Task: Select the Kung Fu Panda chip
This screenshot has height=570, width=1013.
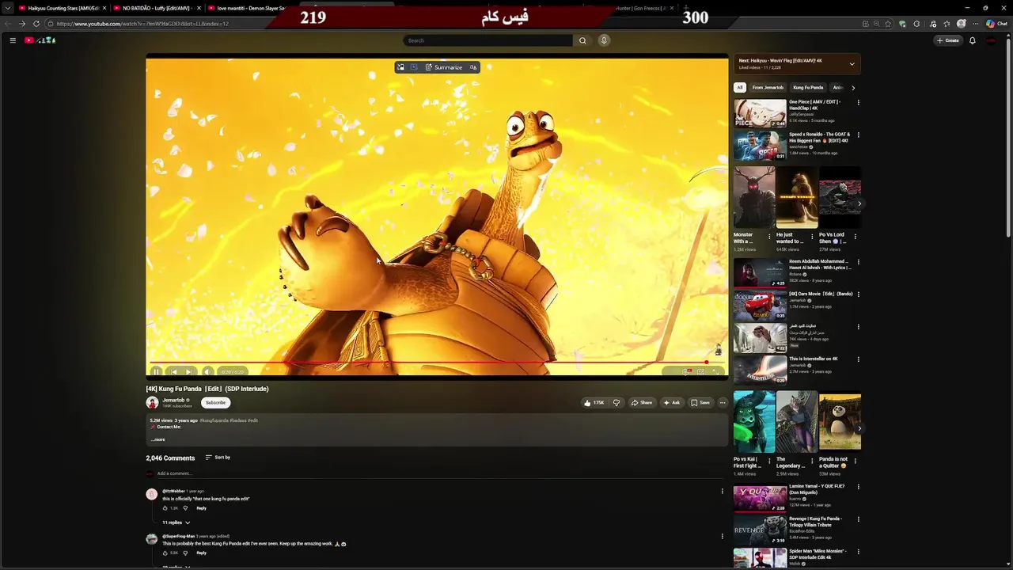Action: [x=808, y=88]
